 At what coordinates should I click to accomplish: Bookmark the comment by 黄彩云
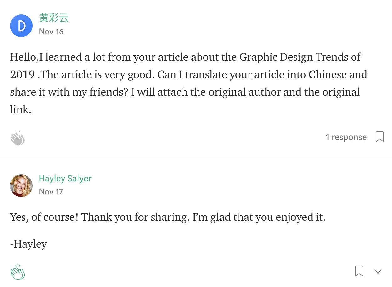[379, 137]
